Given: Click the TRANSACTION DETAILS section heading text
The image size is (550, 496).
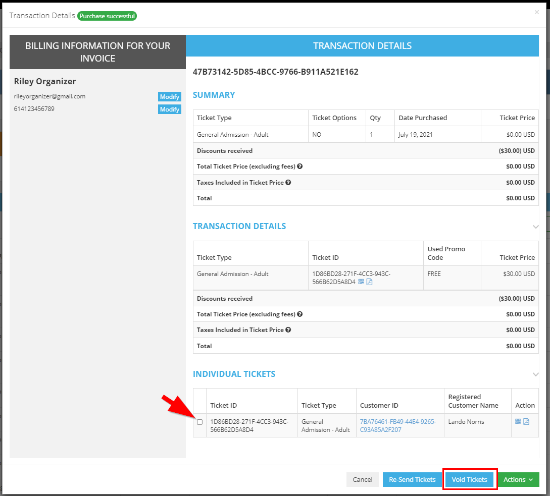Looking at the screenshot, I should (239, 226).
